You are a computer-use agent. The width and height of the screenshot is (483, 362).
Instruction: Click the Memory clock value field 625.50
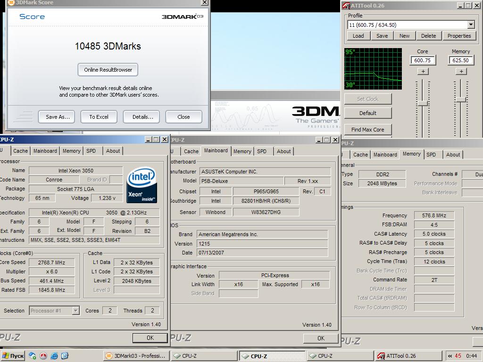(461, 60)
